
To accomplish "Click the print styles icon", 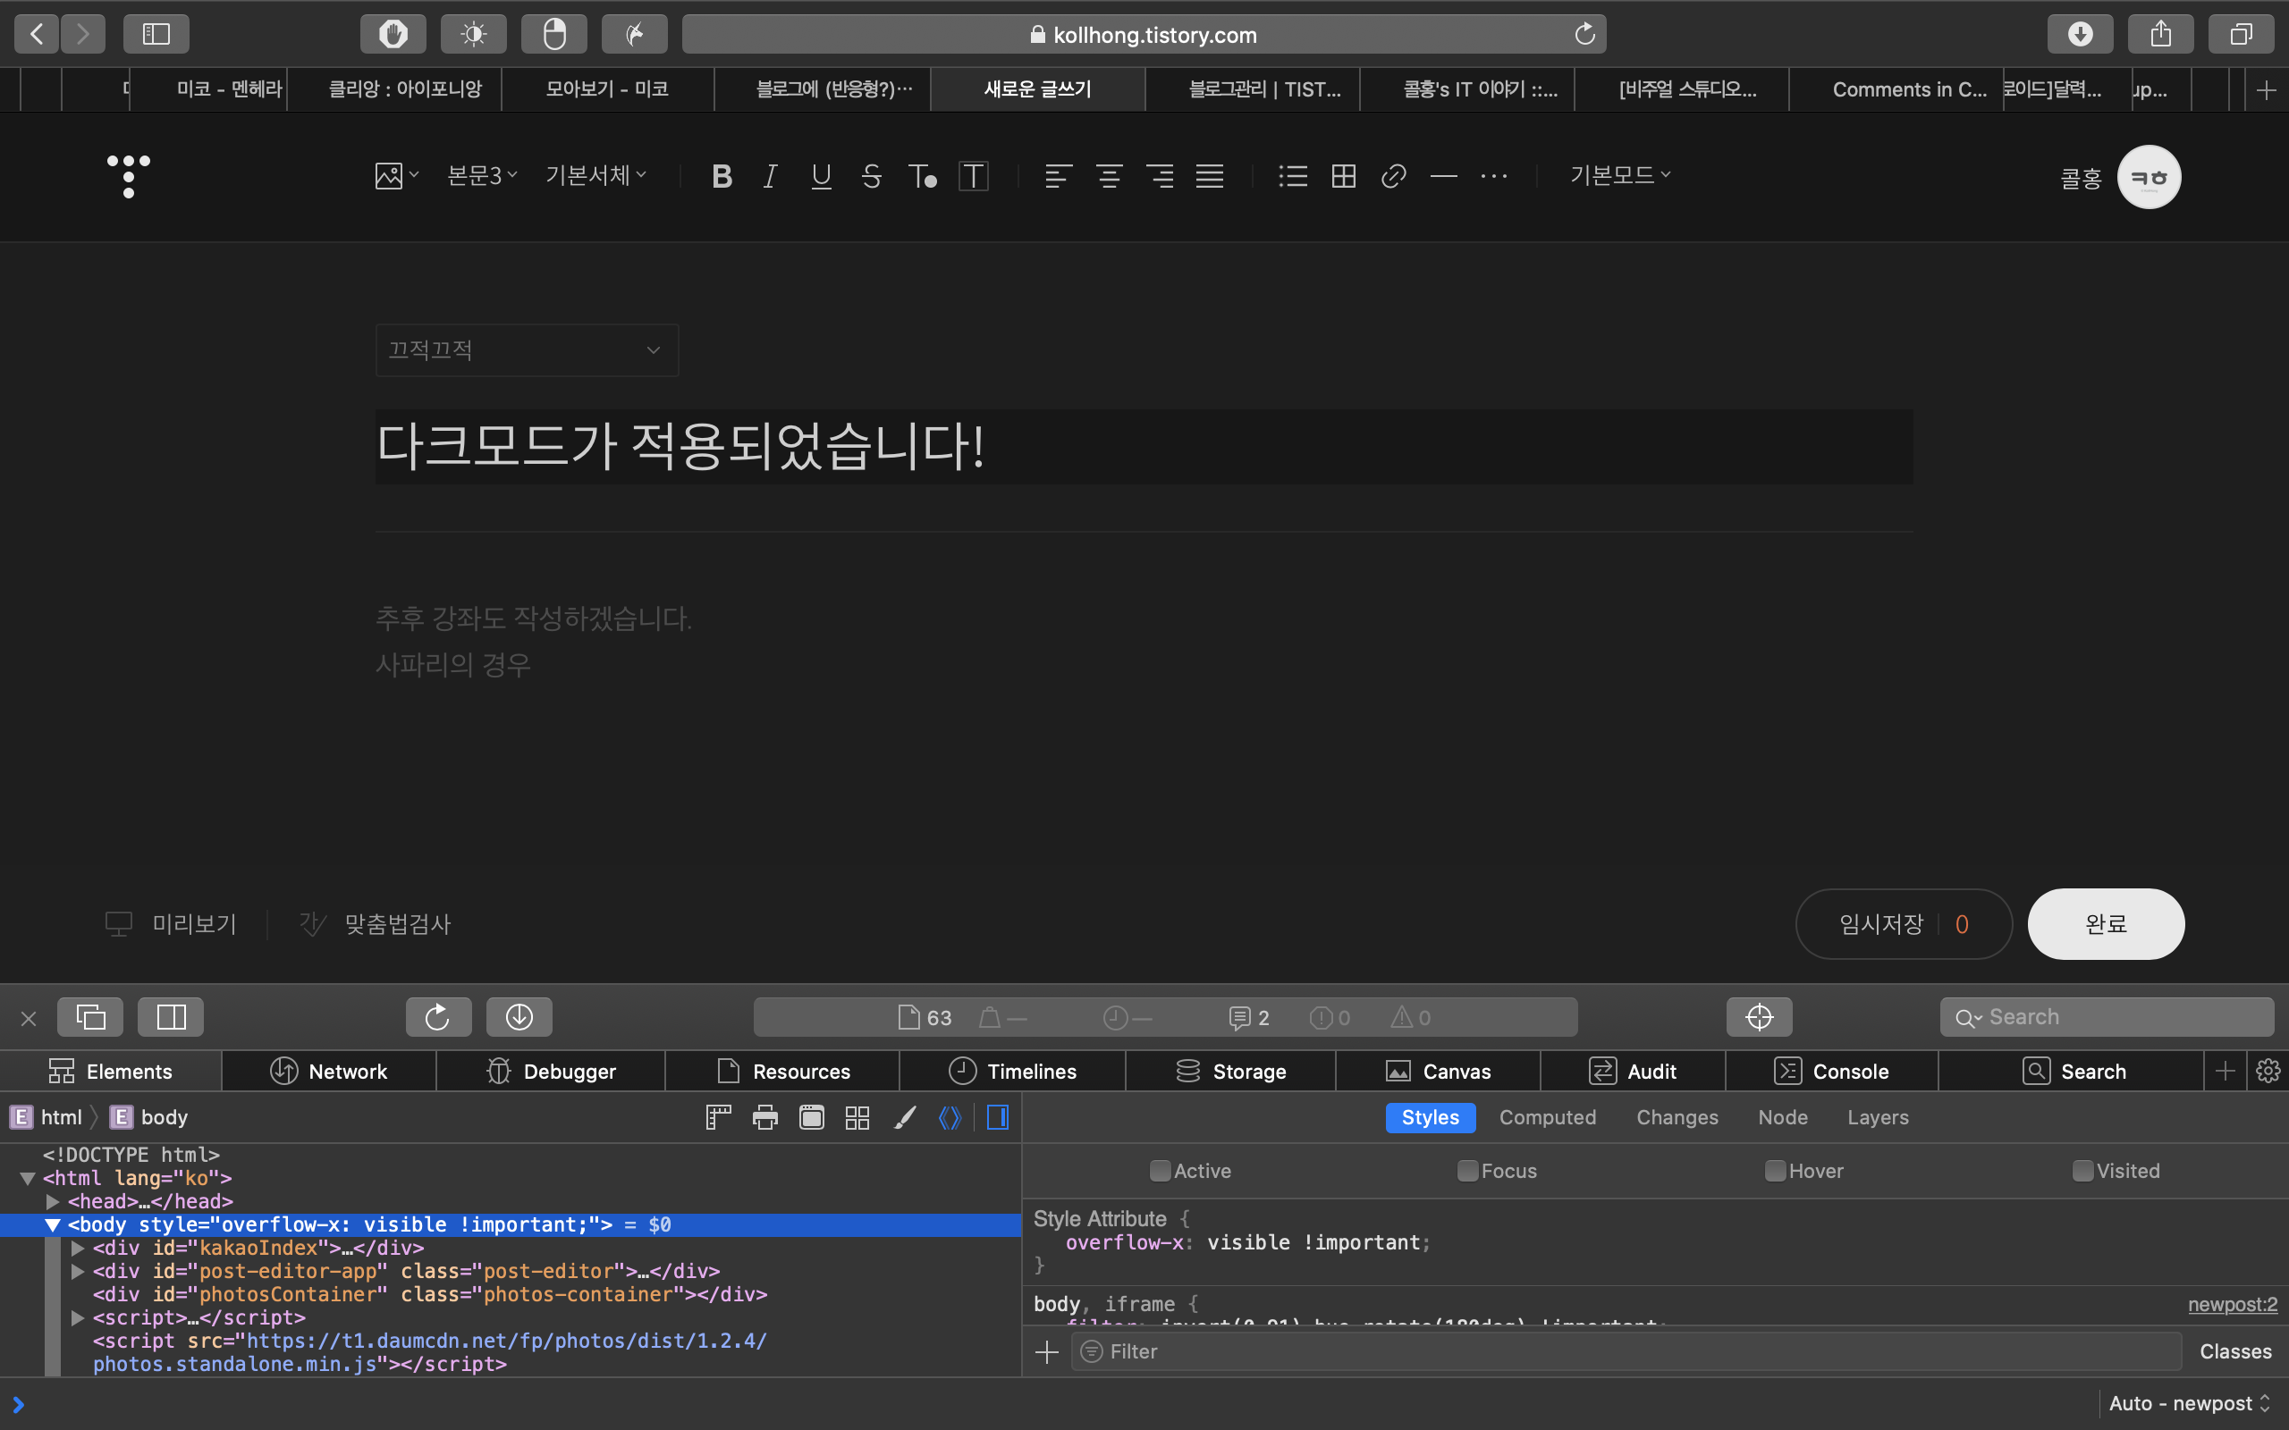I will tap(764, 1117).
